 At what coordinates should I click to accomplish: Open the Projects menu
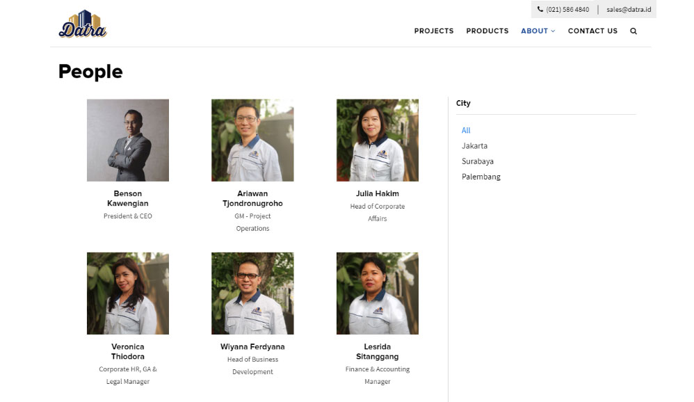434,31
